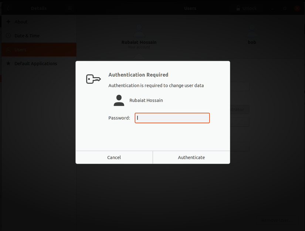
Task: Click the Authenticate button
Action: click(x=192, y=157)
